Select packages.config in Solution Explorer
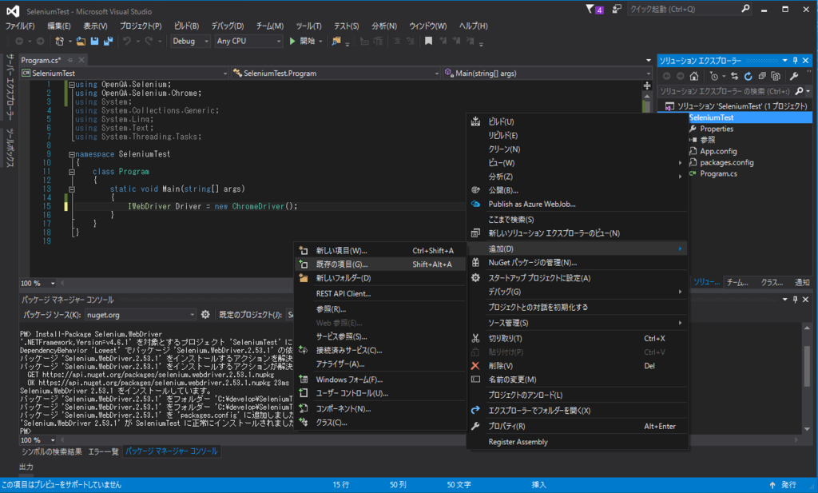The height and width of the screenshot is (493, 818). coord(727,162)
